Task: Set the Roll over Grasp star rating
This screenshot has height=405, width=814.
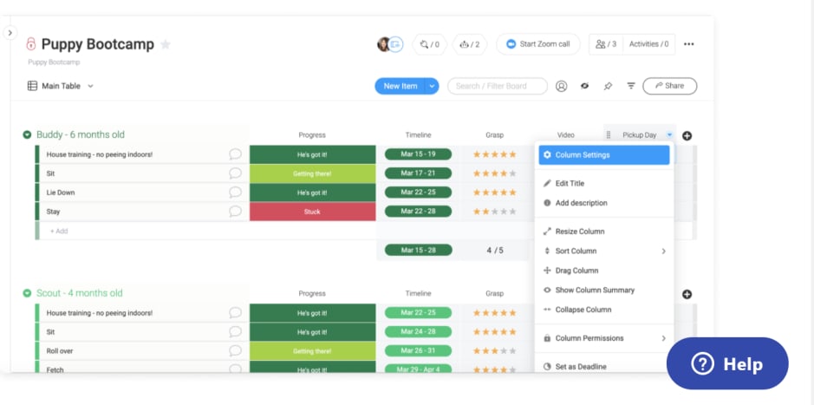Action: (x=494, y=351)
